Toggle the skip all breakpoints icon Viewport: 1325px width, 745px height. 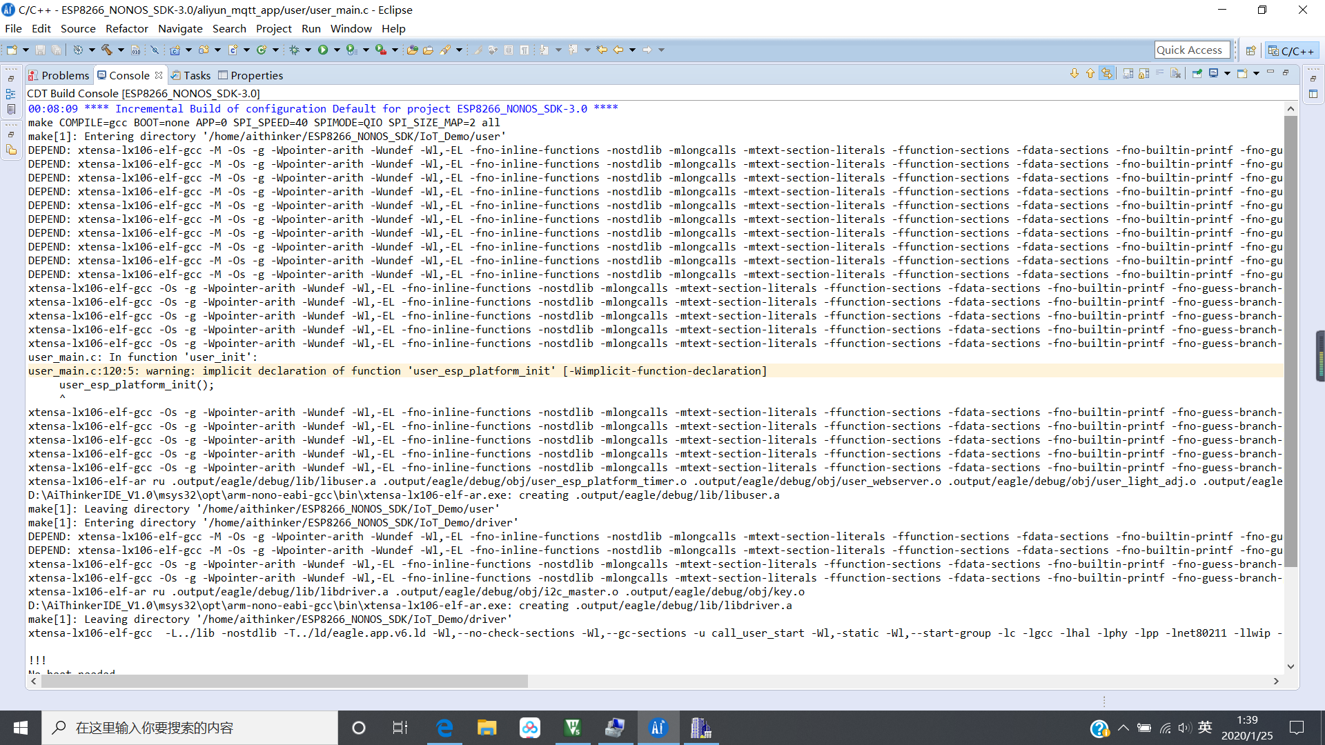coord(155,50)
